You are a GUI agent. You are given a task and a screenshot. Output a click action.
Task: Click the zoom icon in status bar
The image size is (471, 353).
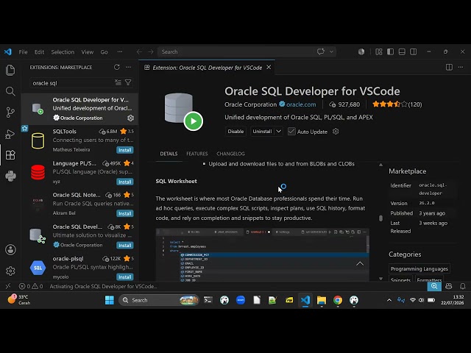434,286
